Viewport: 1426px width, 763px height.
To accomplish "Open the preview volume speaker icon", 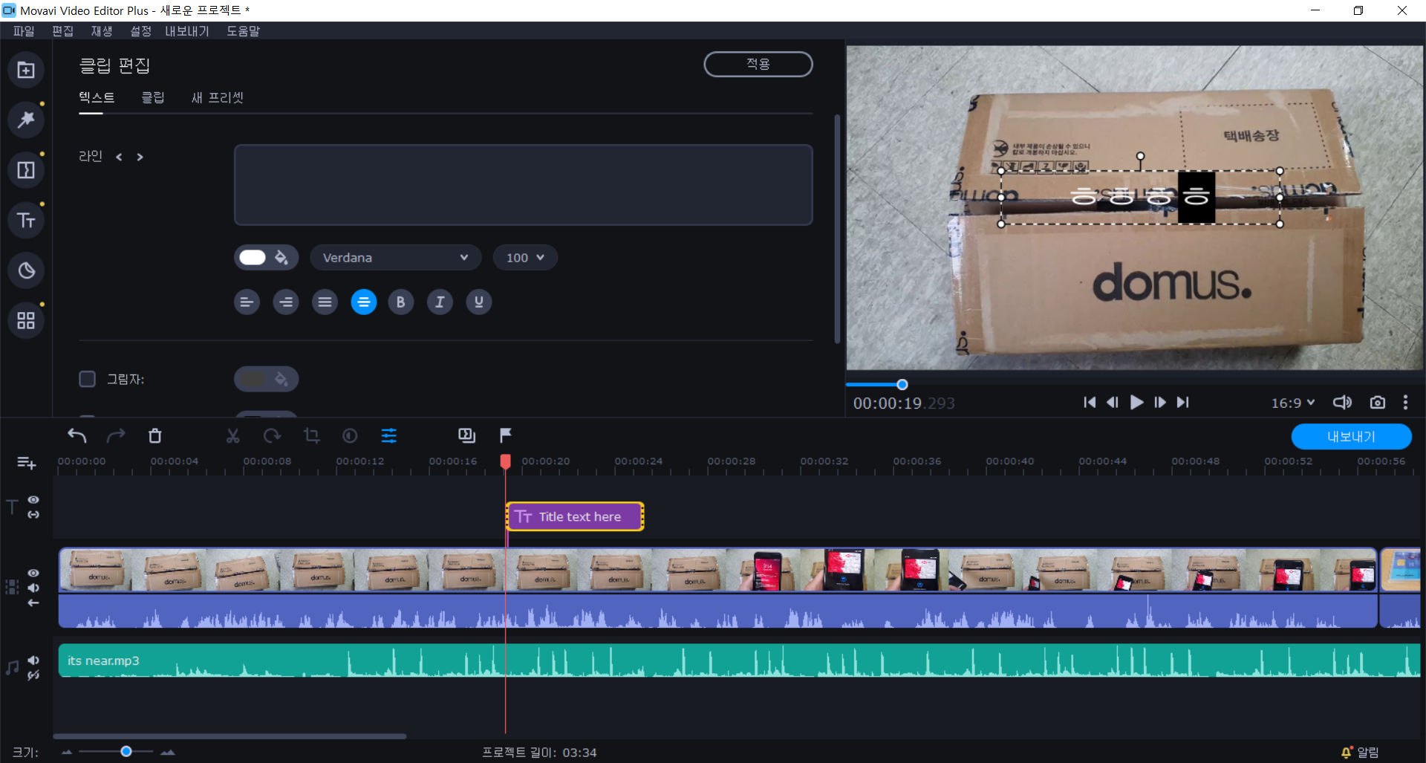I will click(x=1342, y=402).
